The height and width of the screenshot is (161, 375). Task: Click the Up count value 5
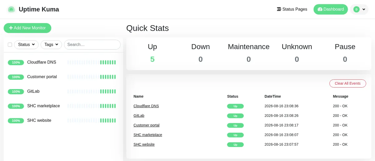coord(152,59)
